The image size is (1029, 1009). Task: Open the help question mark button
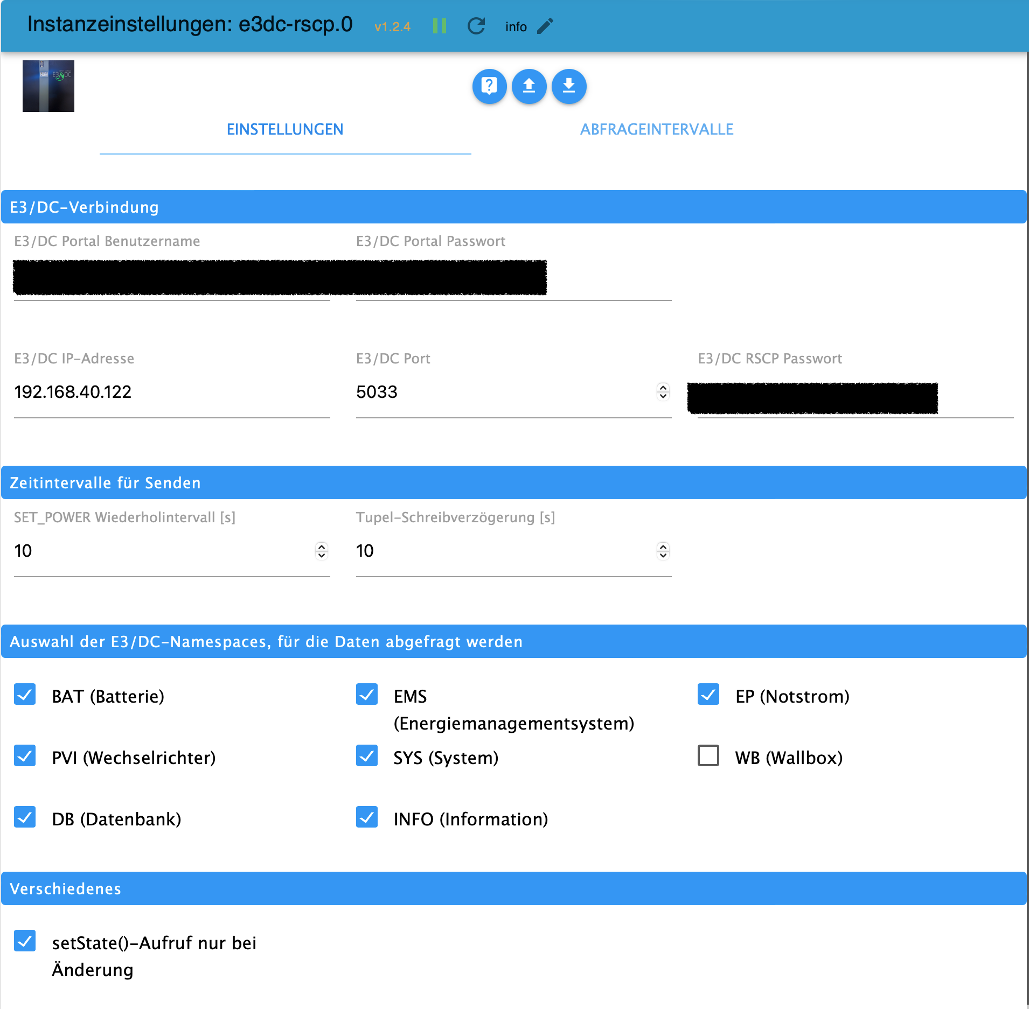tap(489, 86)
